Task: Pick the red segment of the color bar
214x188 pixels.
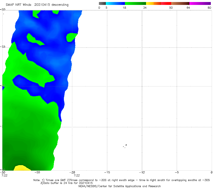Action: coord(166,3)
